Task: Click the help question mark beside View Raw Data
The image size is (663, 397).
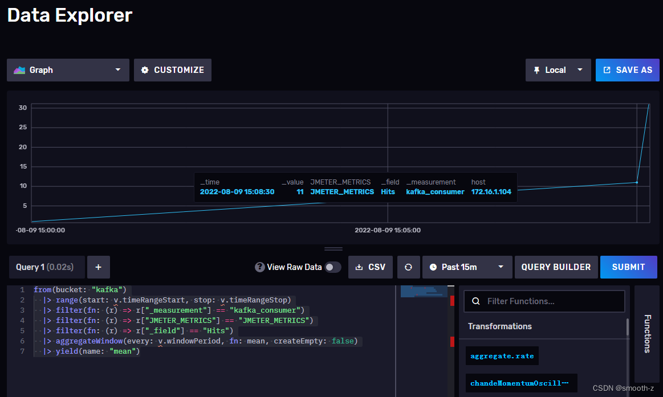Action: click(260, 267)
